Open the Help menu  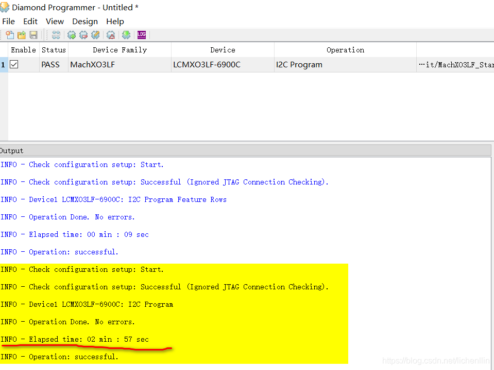[115, 22]
